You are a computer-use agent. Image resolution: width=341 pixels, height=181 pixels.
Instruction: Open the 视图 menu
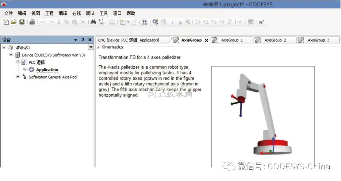(36, 13)
